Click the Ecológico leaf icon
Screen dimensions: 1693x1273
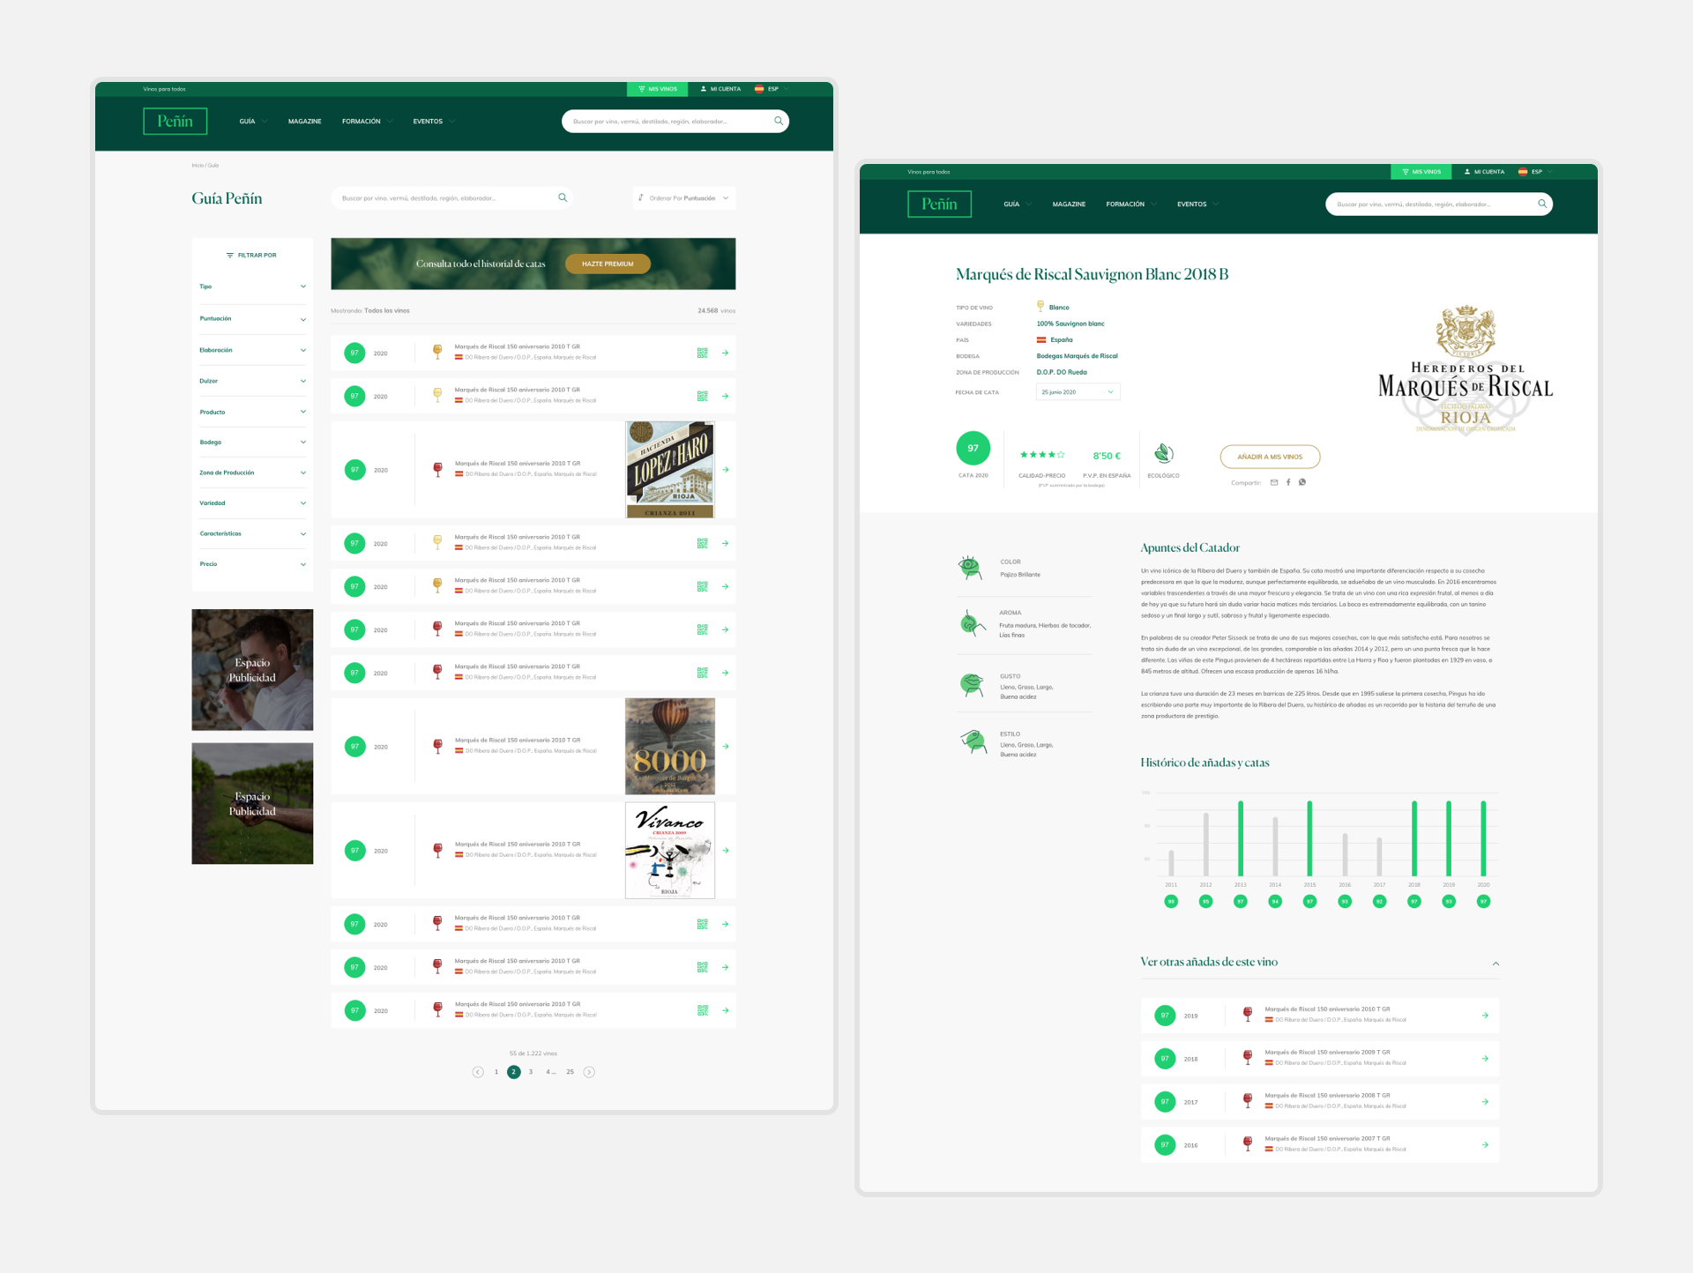coord(1163,454)
